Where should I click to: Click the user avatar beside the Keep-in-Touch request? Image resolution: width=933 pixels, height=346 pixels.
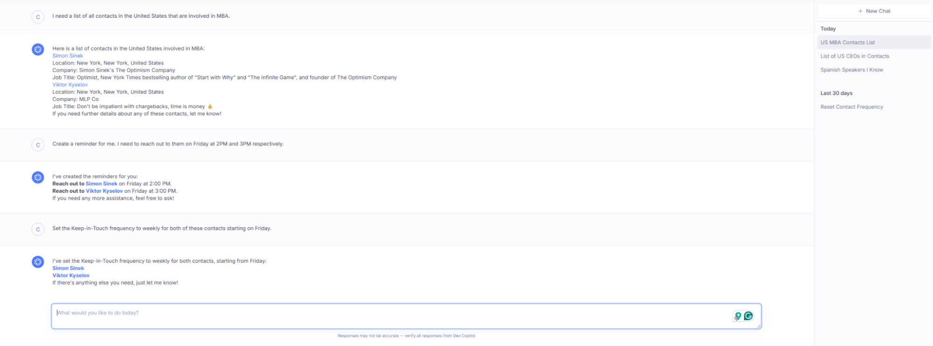click(38, 229)
